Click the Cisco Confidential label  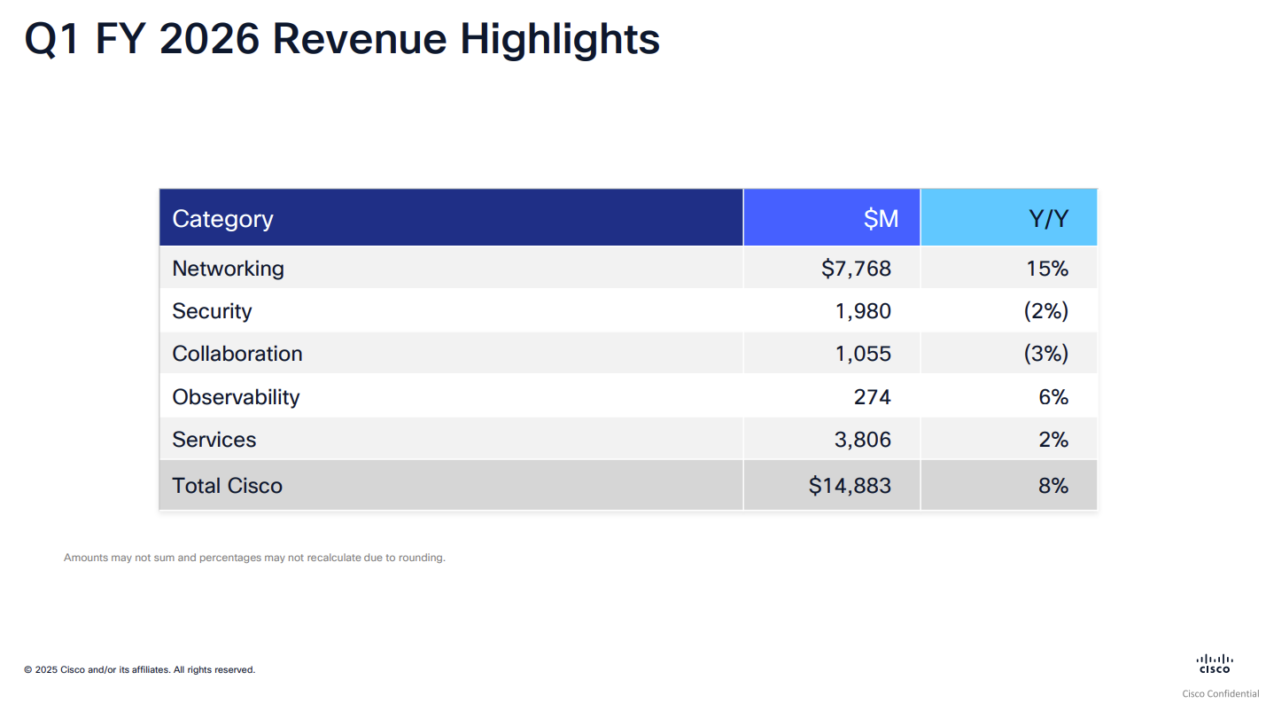coord(1220,693)
